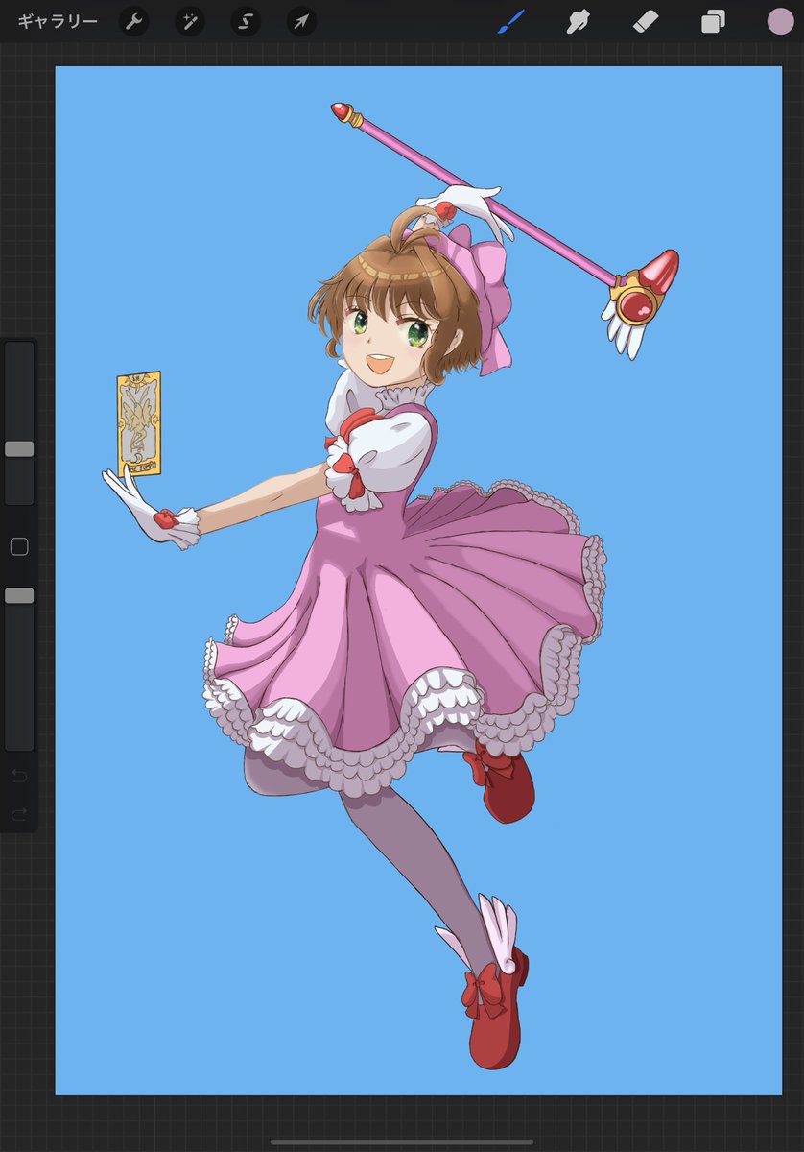Activate the Selection S-shaped tool
804x1152 pixels.
tap(246, 21)
